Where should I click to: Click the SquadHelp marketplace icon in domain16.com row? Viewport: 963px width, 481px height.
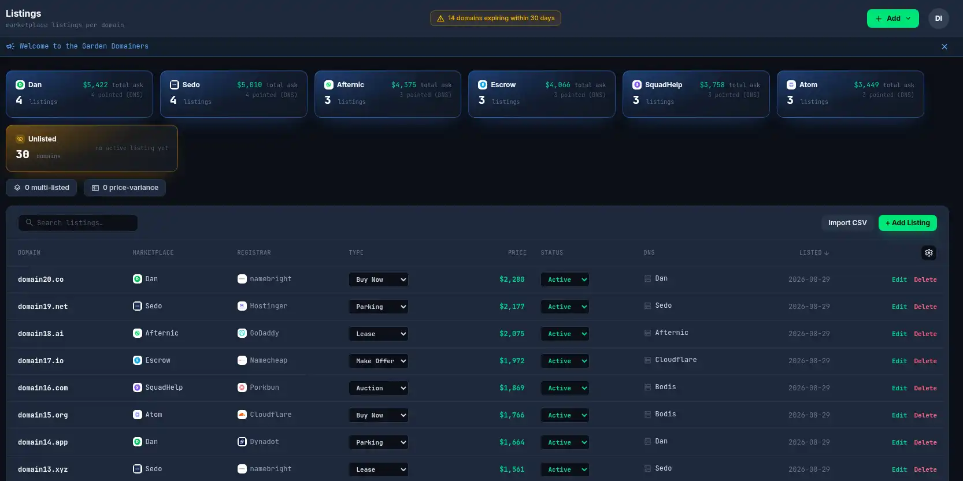138,387
